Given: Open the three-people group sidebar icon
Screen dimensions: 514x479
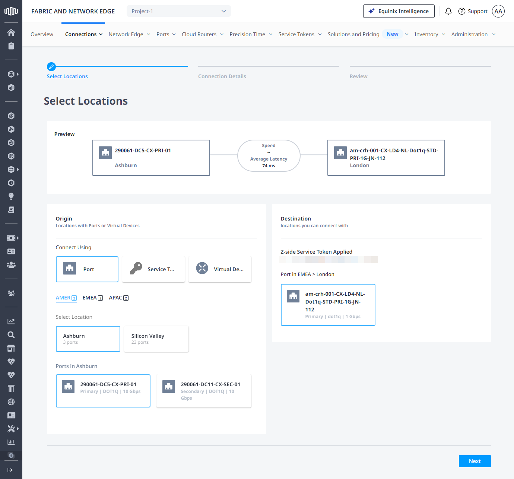Looking at the screenshot, I should 11,265.
